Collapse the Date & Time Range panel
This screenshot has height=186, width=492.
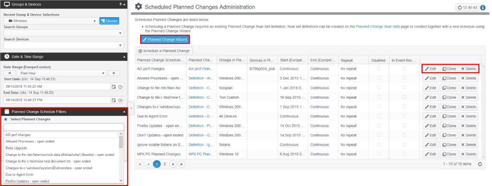tap(124, 57)
